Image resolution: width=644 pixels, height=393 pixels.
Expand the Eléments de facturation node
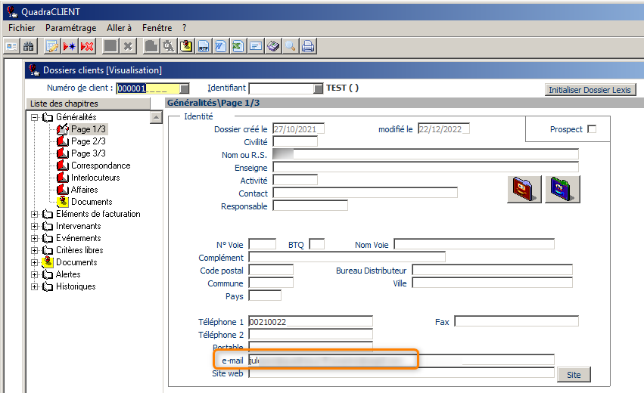pos(35,214)
